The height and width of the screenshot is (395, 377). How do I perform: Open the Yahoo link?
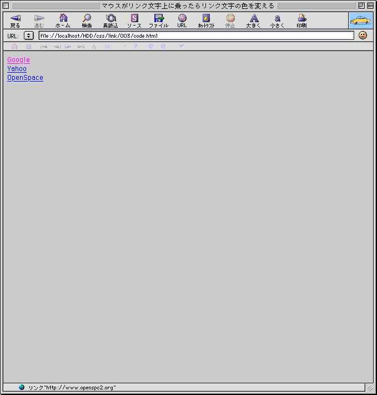coord(17,69)
